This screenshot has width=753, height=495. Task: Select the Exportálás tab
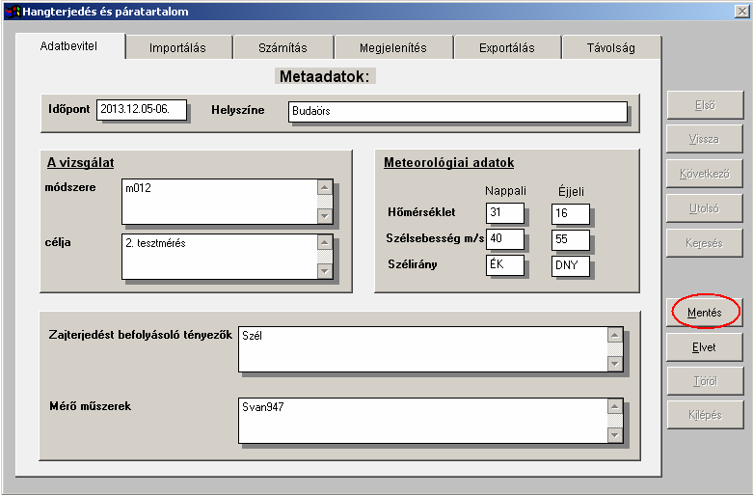[507, 48]
